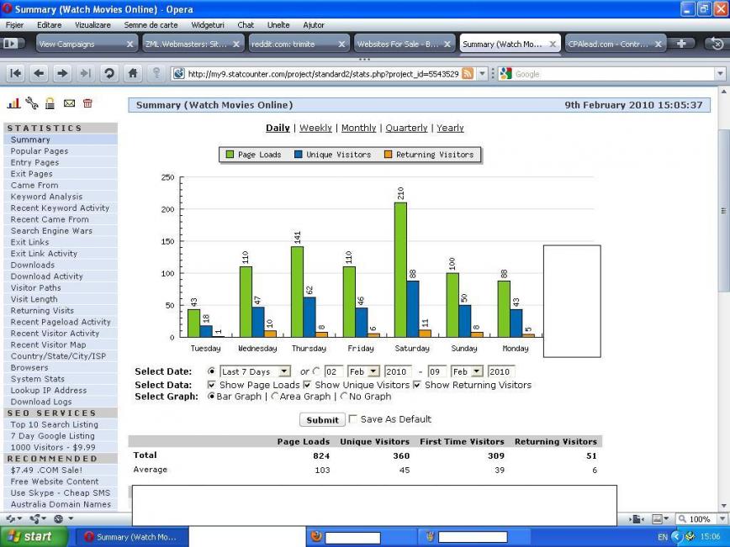Select No Graph radio button
730x547 pixels.
(344, 397)
